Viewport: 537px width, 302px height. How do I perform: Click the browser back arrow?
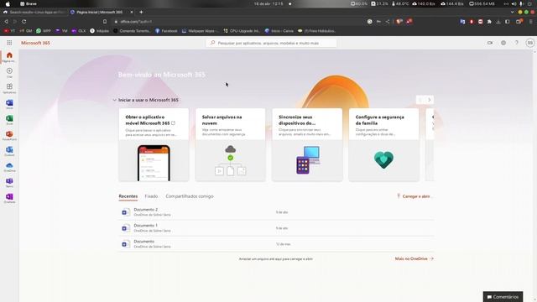point(6,21)
